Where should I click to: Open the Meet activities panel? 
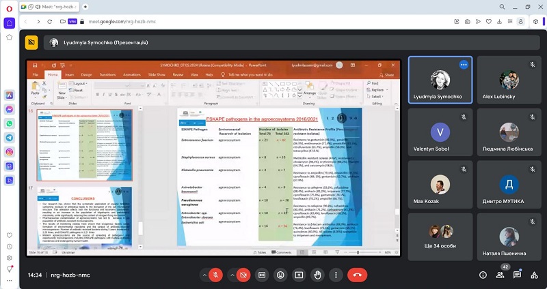pyautogui.click(x=534, y=275)
